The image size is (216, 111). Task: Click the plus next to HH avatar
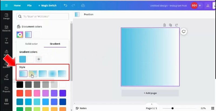[x=200, y=5]
